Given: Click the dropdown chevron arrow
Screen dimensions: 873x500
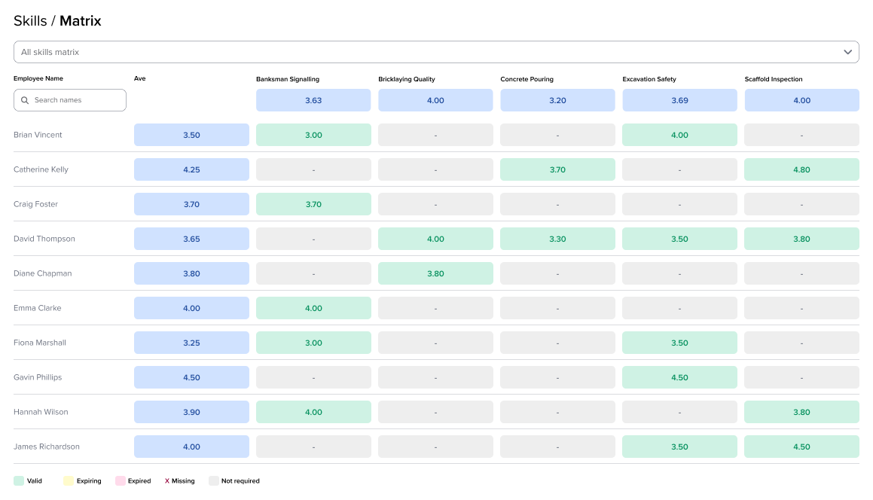Looking at the screenshot, I should tap(848, 52).
